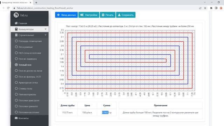Click the site lock icon in address bar
Image resolution: width=224 pixels, height=126 pixels.
click(14, 8)
